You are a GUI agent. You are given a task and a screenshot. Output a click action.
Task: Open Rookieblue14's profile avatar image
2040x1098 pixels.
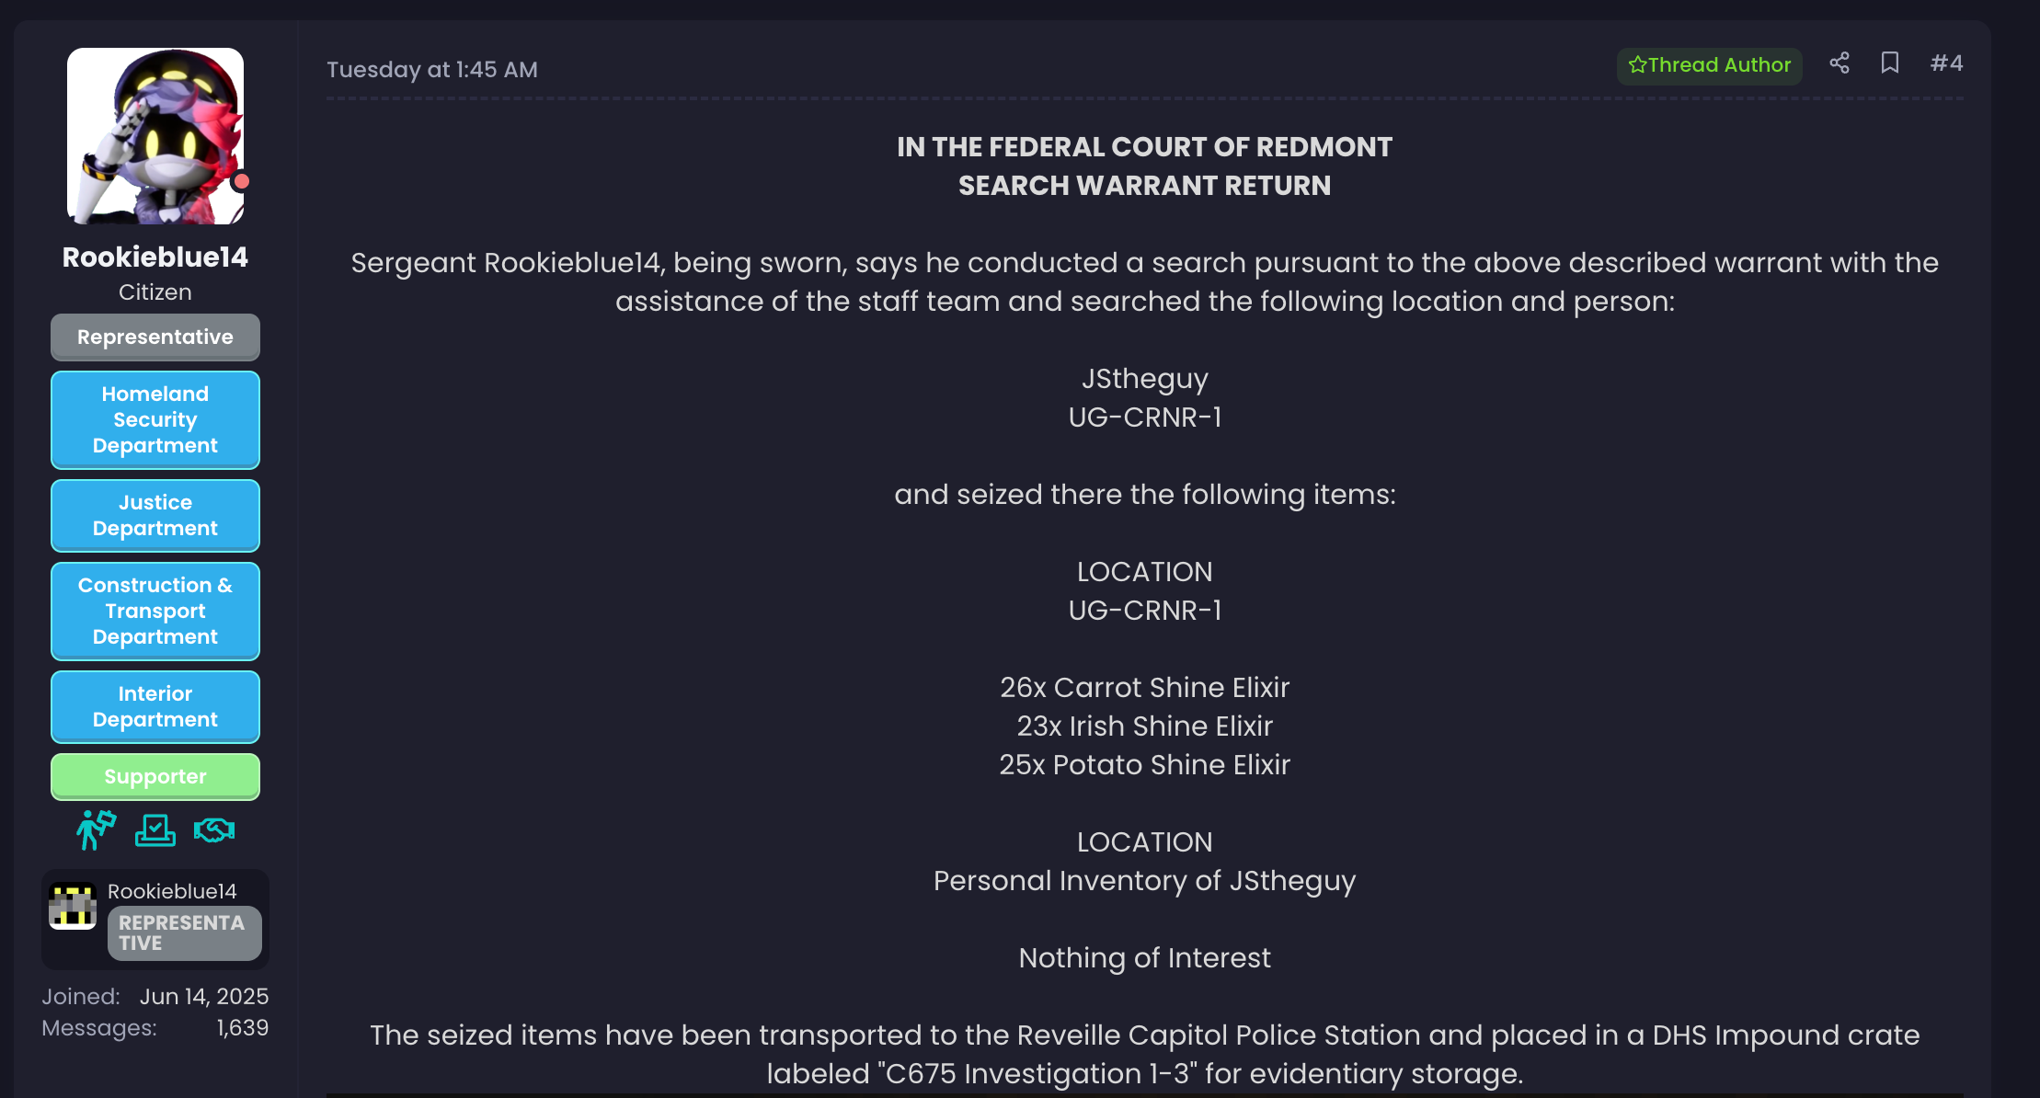[x=155, y=136]
